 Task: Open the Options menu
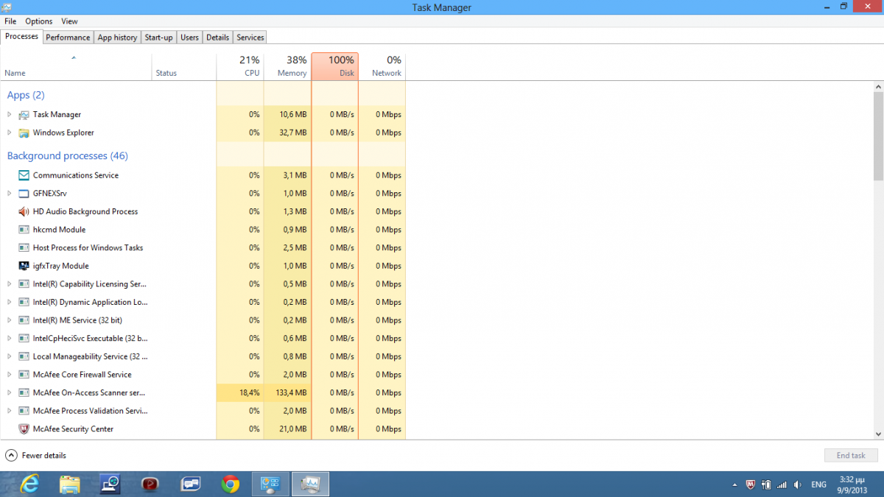pos(39,21)
